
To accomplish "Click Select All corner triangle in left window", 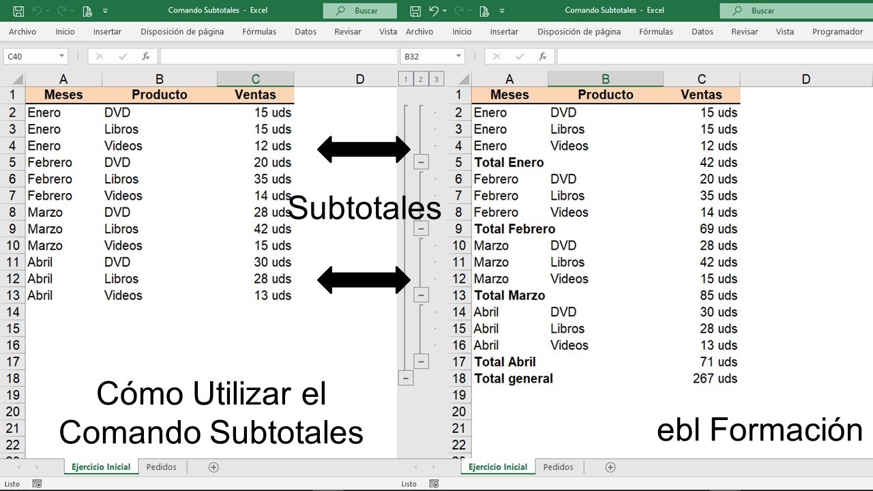I will pyautogui.click(x=18, y=79).
